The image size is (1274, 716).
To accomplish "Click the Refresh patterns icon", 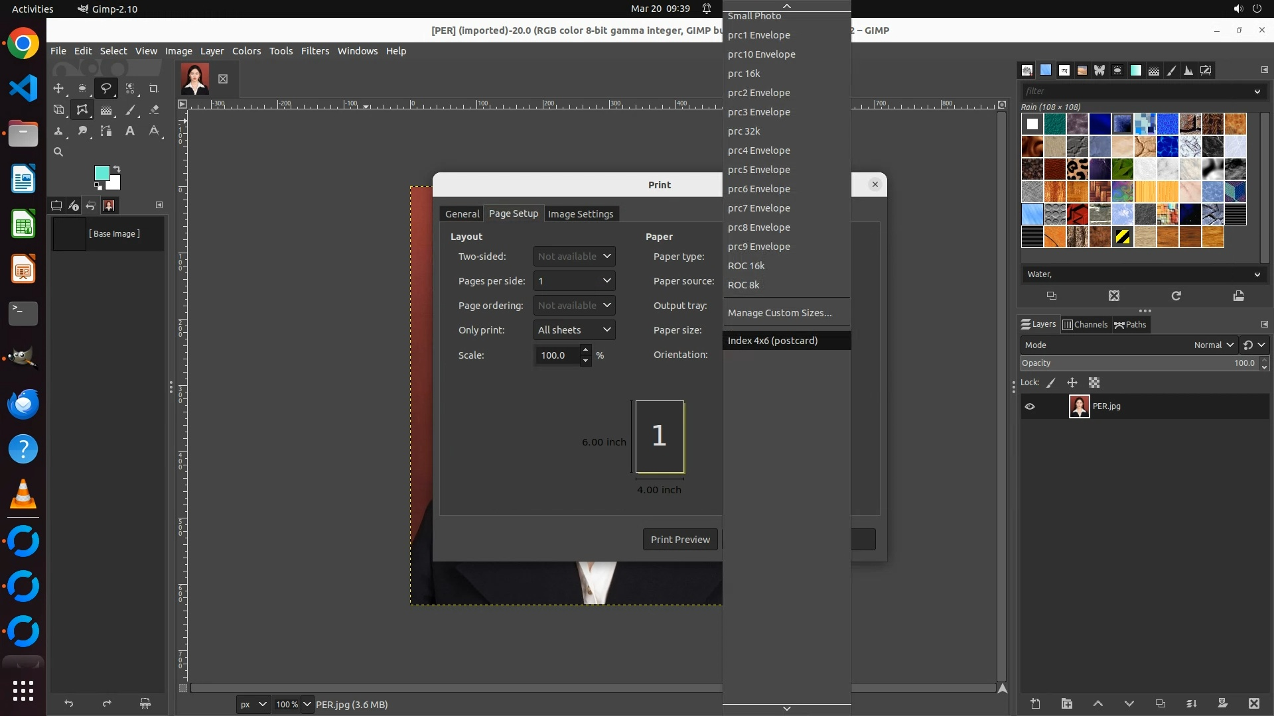I will (1176, 296).
